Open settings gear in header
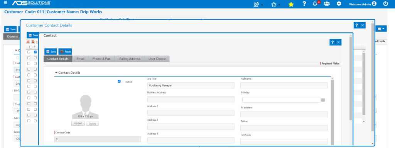 [x=339, y=4]
